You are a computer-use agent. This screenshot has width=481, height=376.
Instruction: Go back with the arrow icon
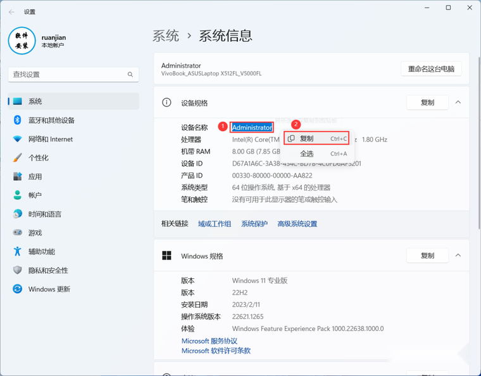click(x=11, y=12)
